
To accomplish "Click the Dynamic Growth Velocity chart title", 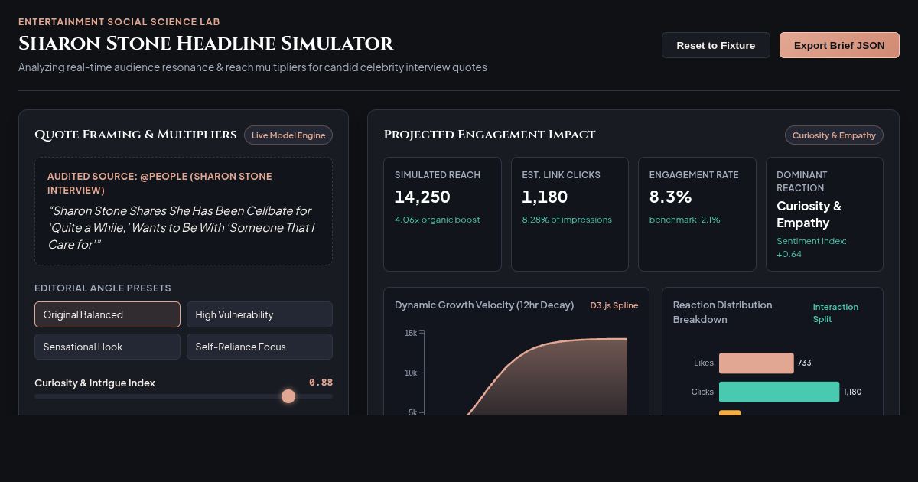I will click(484, 305).
